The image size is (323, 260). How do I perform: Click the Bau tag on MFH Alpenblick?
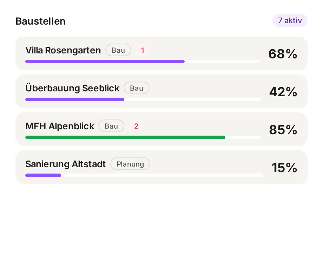coord(111,126)
